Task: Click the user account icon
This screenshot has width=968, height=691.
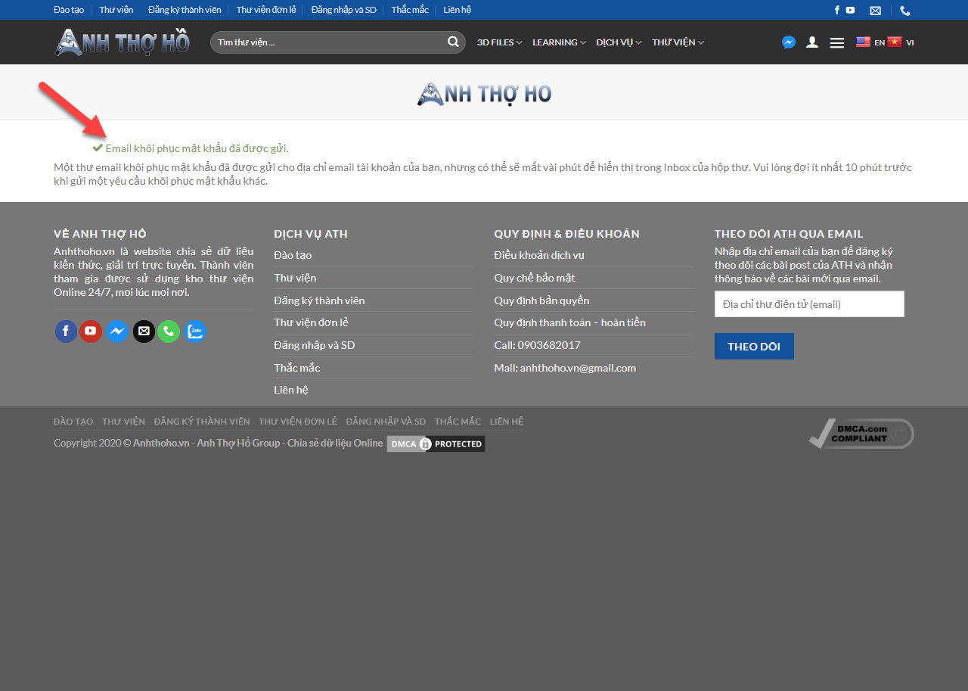Action: [x=812, y=42]
